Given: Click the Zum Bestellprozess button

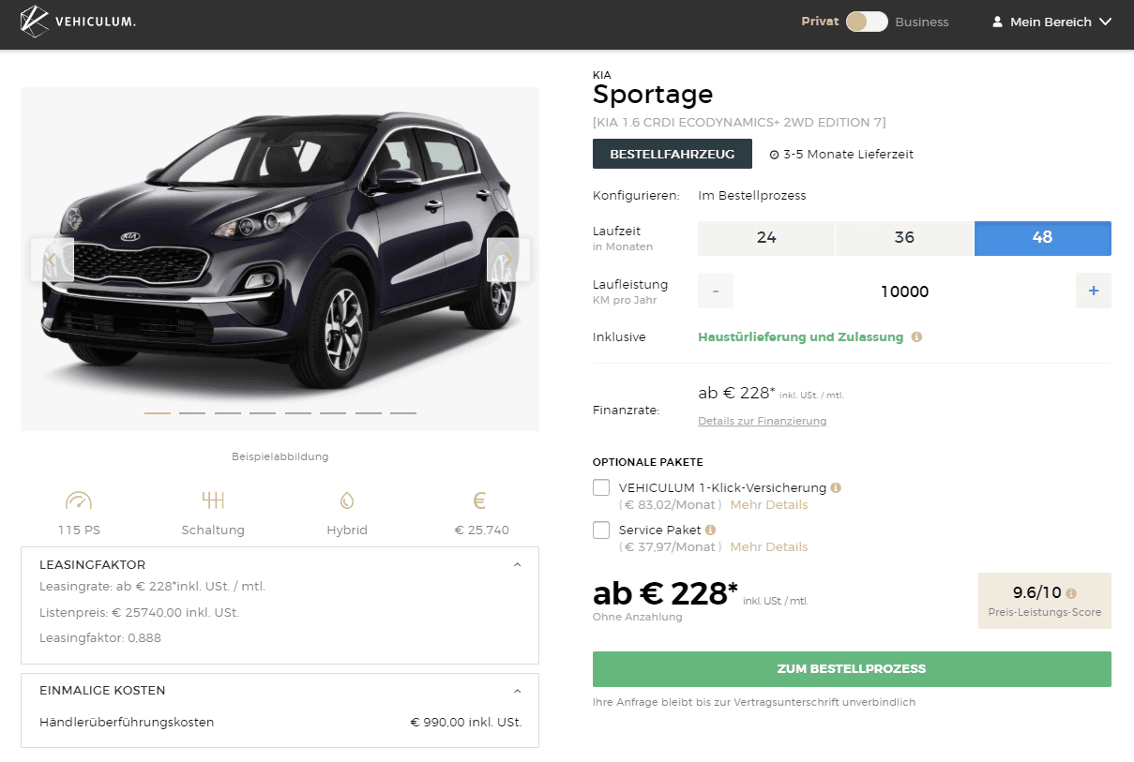Looking at the screenshot, I should pyautogui.click(x=852, y=669).
